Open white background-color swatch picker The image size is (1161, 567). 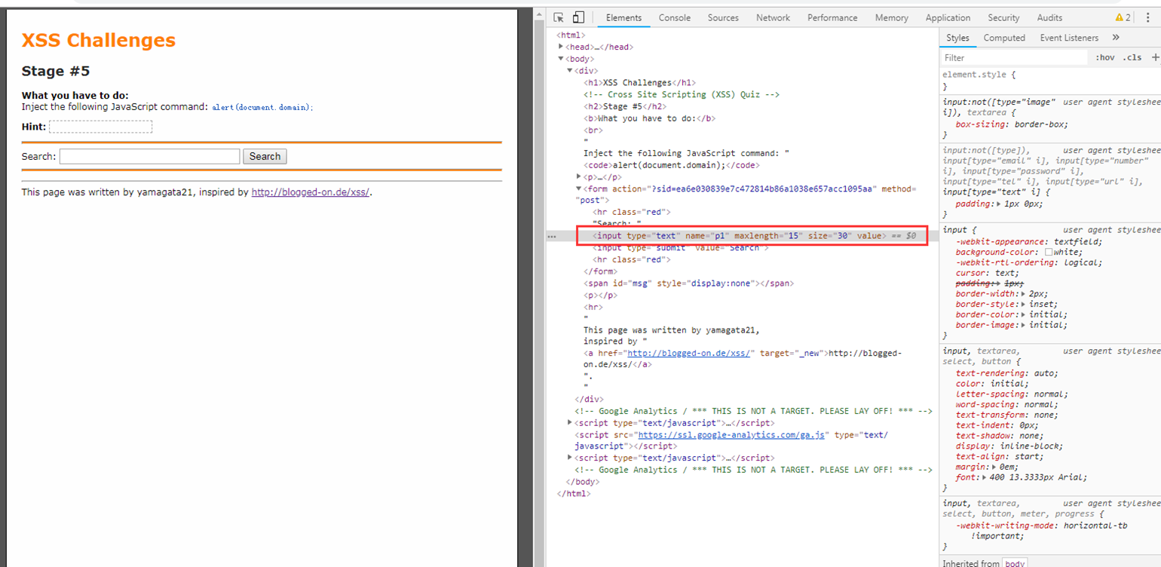pos(1049,252)
